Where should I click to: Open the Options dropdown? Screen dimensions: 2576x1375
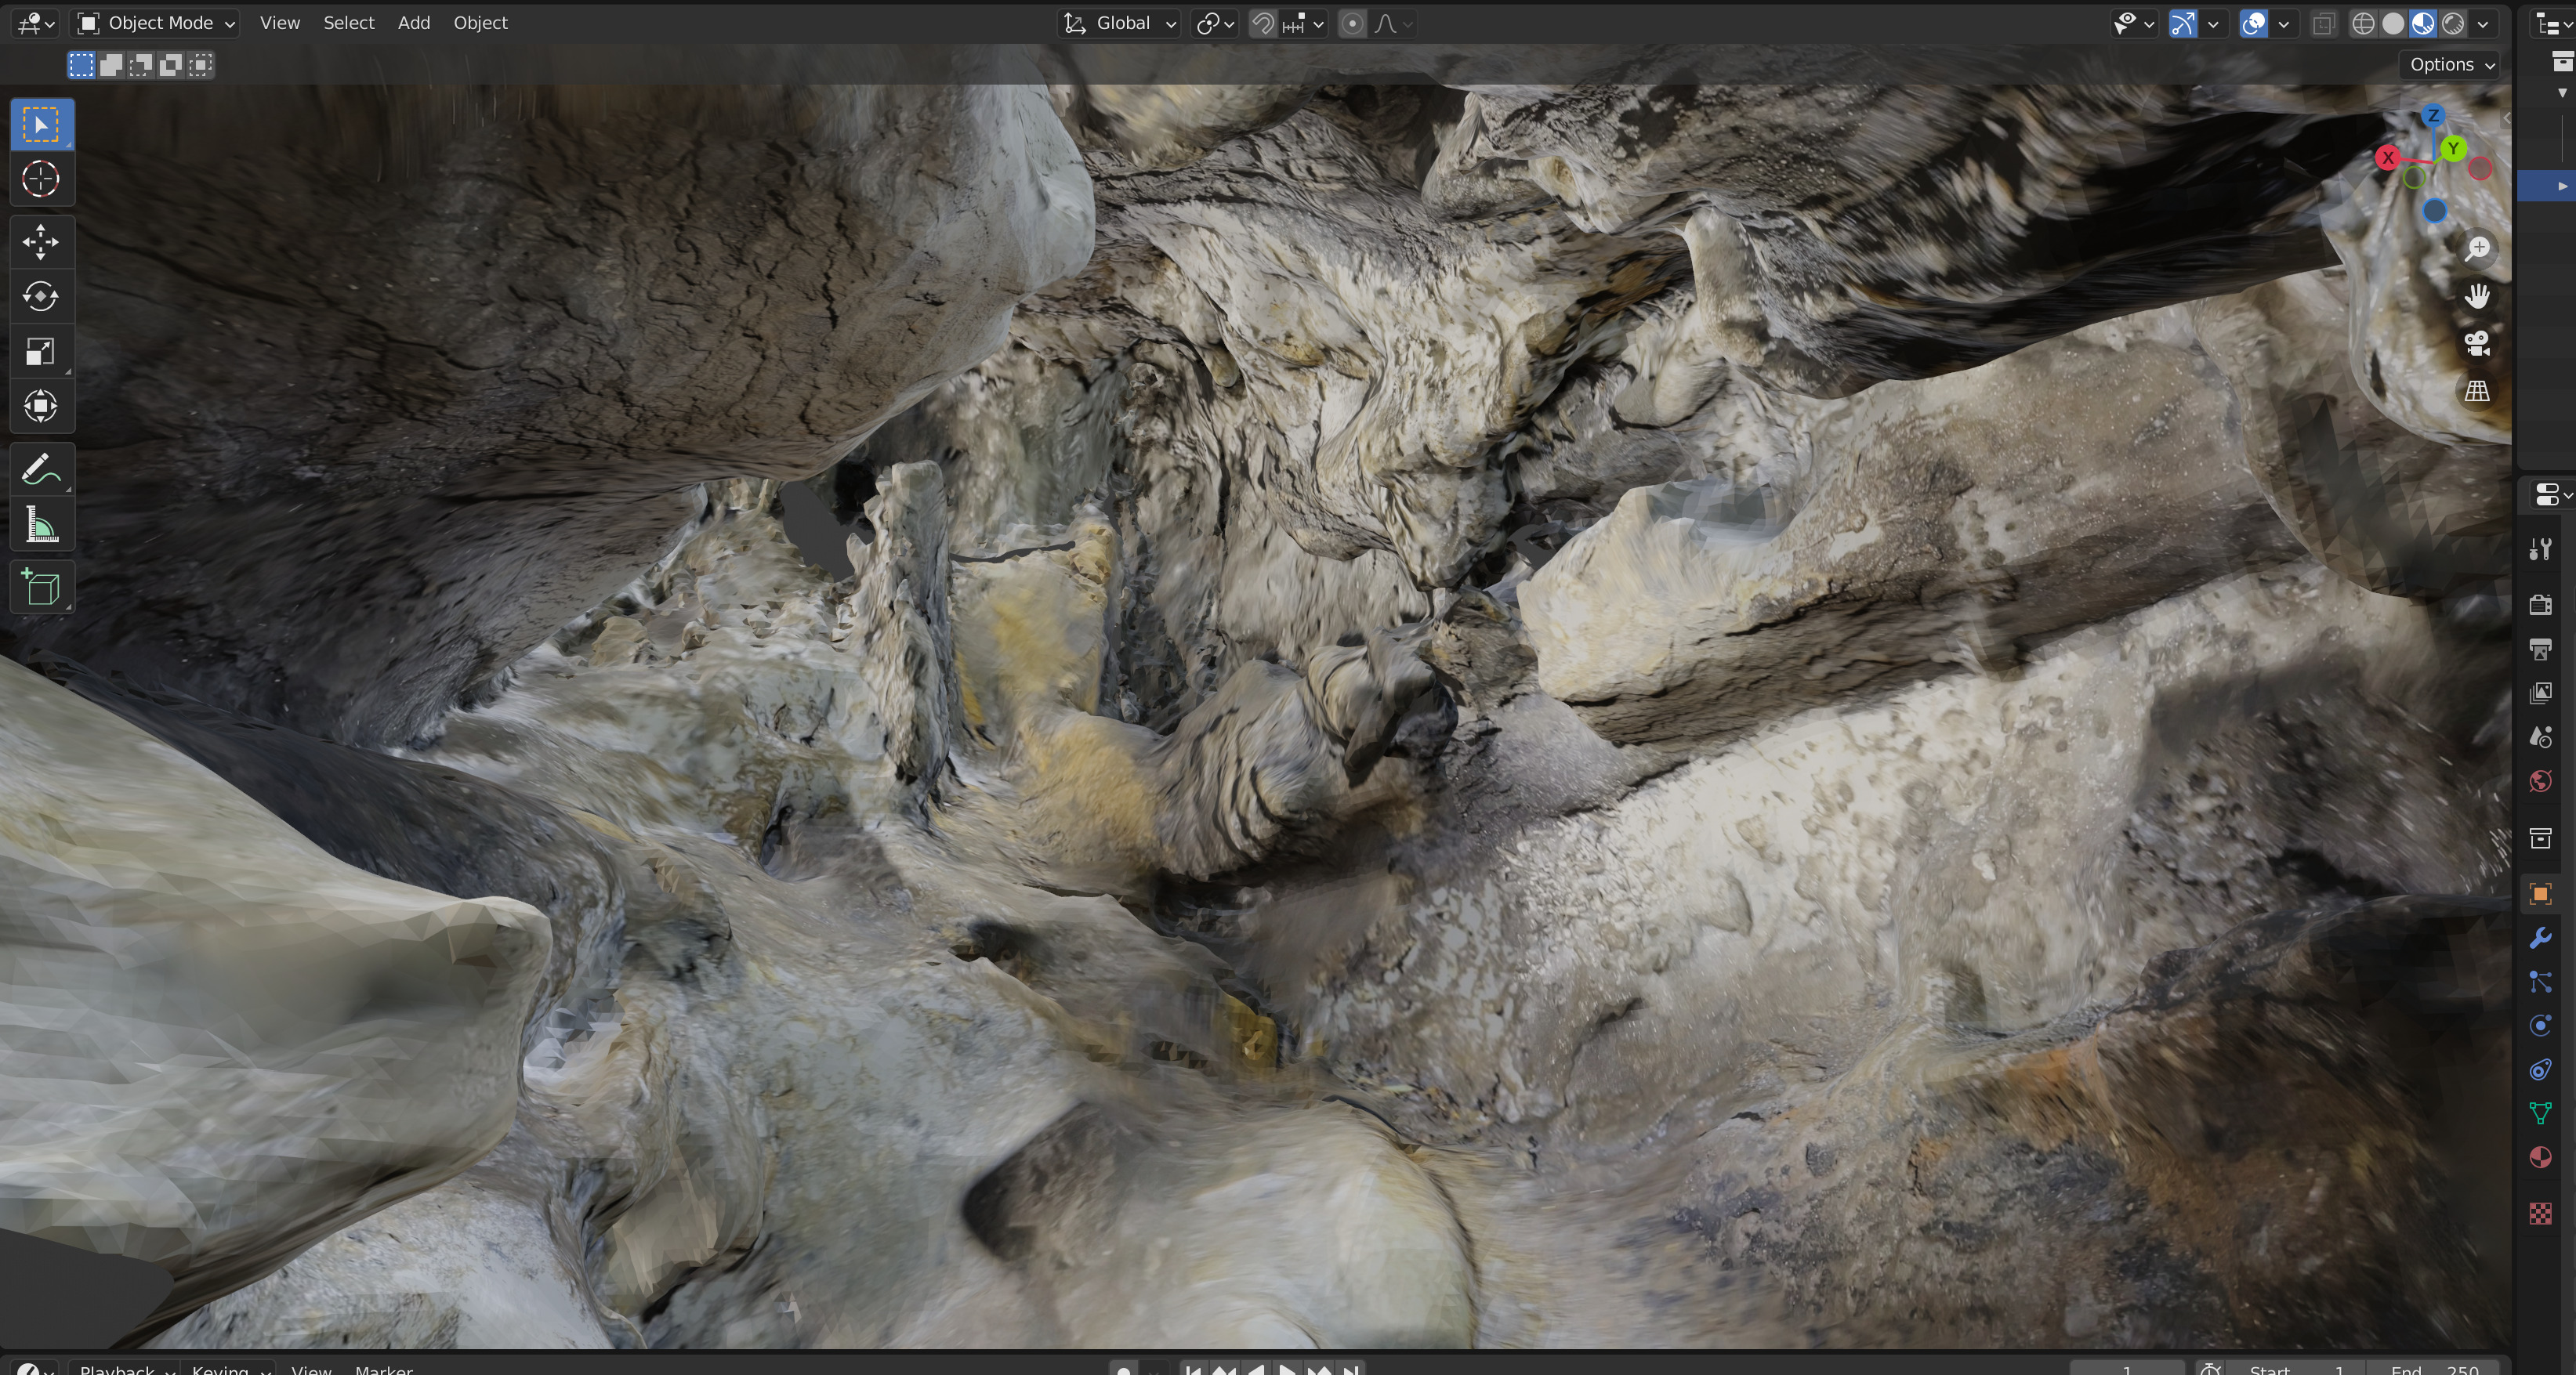pos(2451,65)
